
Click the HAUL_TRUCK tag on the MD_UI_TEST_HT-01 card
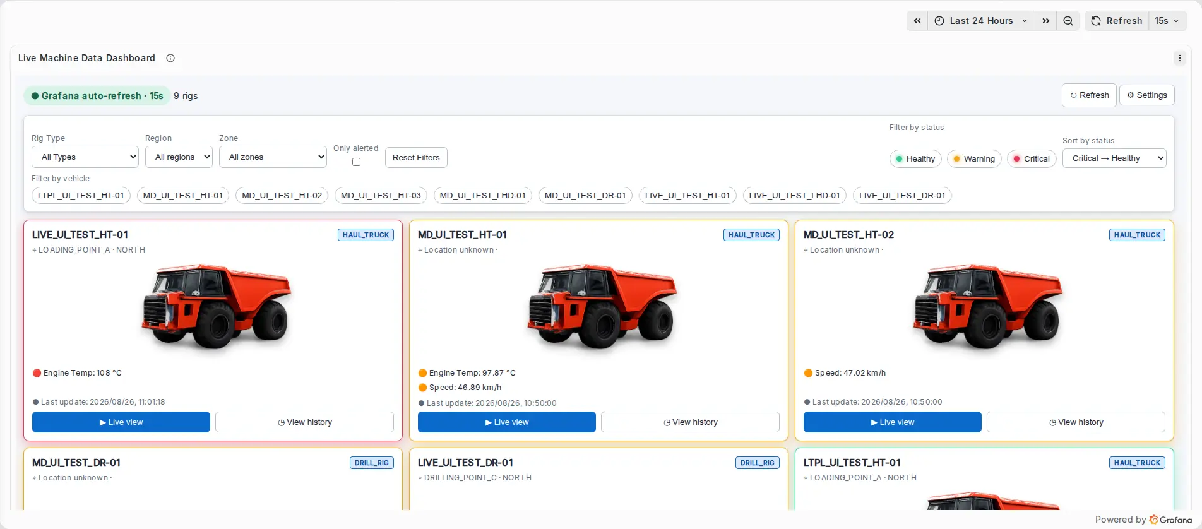751,235
